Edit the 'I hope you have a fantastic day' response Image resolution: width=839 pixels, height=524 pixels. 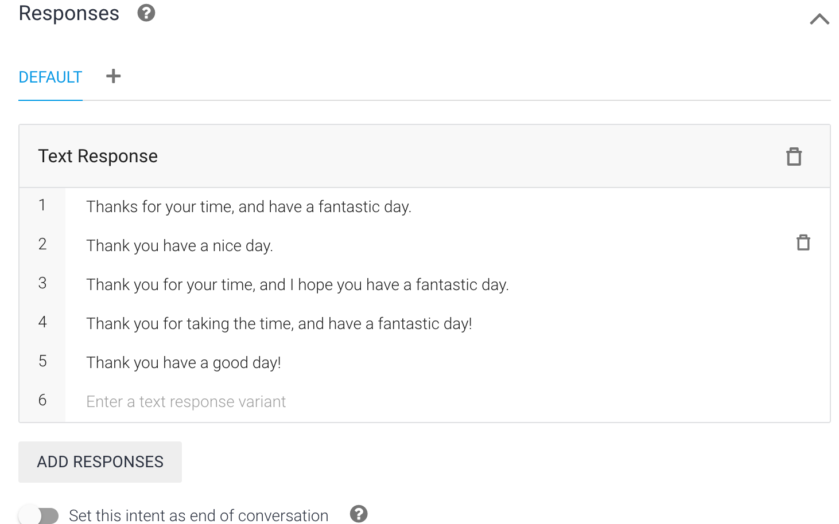[297, 285]
